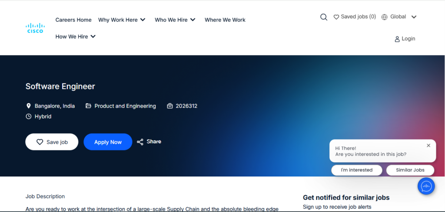This screenshot has width=445, height=212.
Task: Close the Hi There chat popup
Action: click(x=428, y=146)
